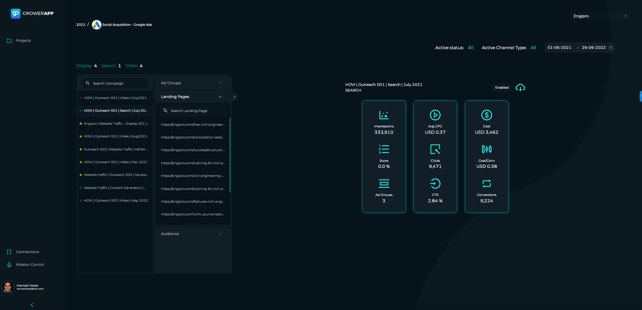Click the Cost/Conv settings sliders icon
This screenshot has height=310, width=642.
click(486, 149)
